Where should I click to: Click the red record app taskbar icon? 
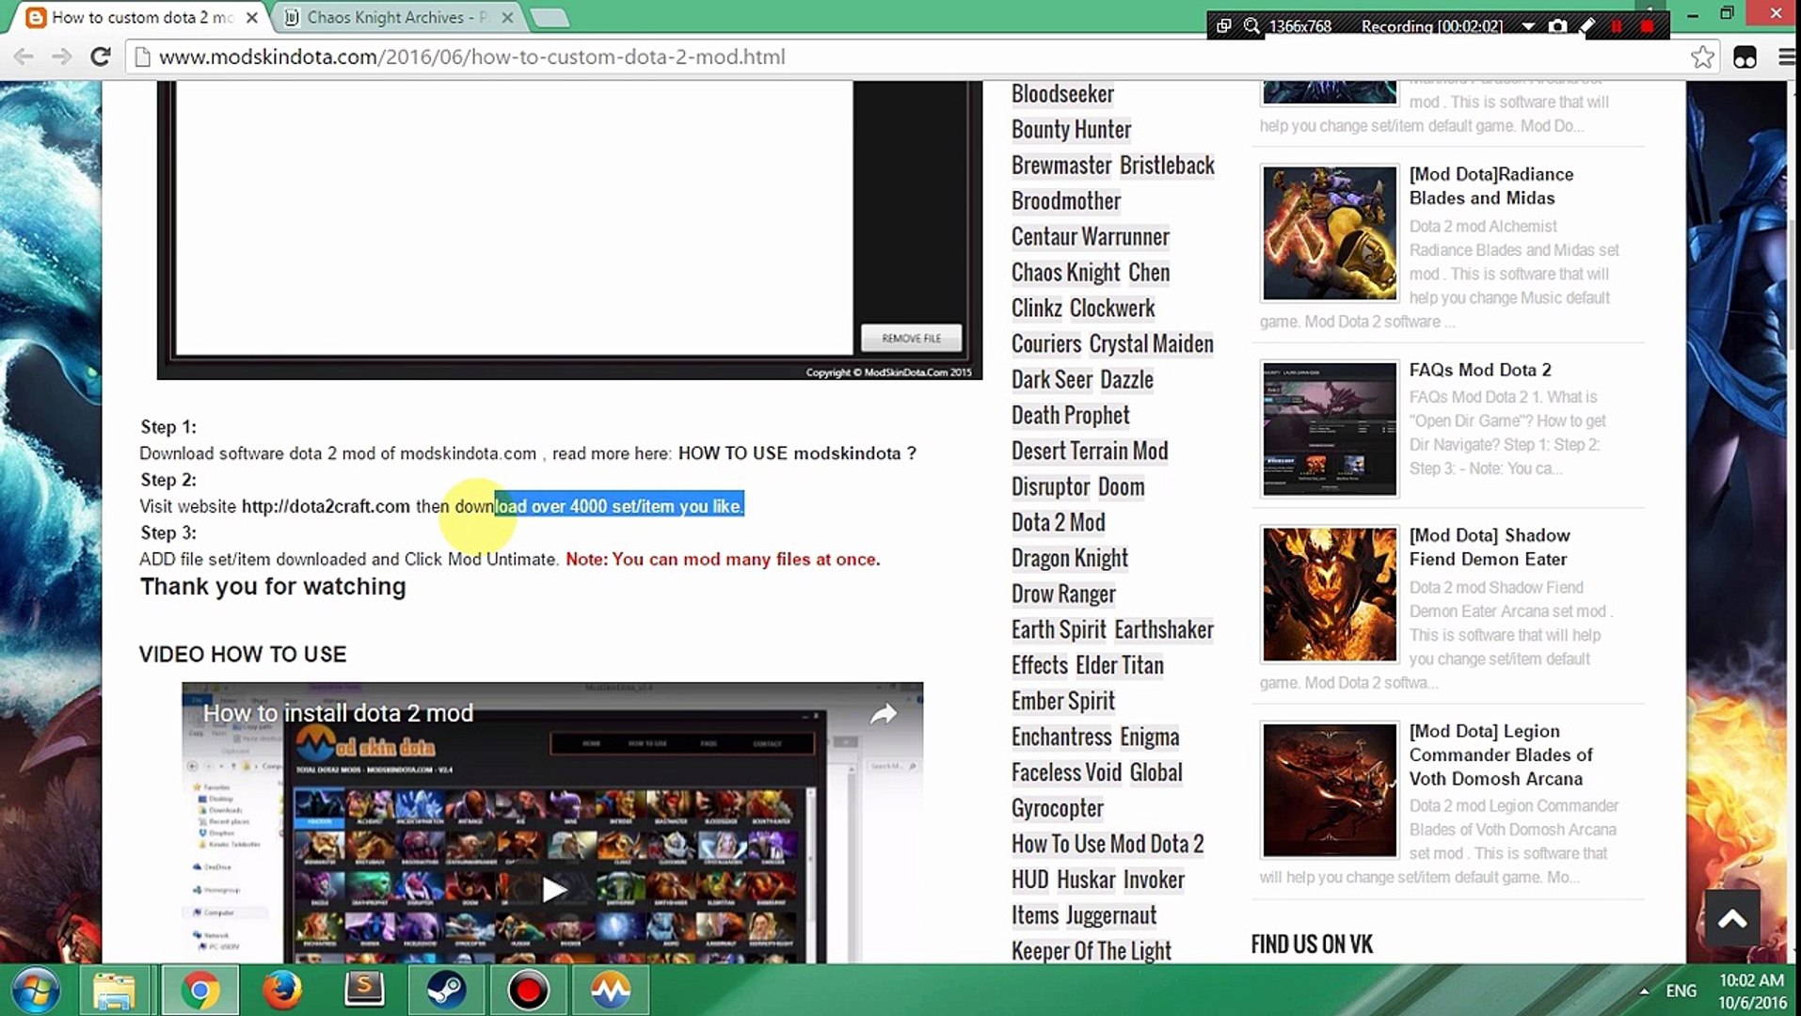click(x=527, y=991)
